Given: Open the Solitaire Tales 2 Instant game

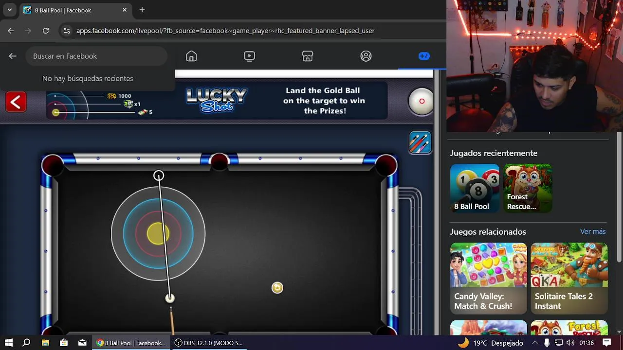Looking at the screenshot, I should point(569,278).
